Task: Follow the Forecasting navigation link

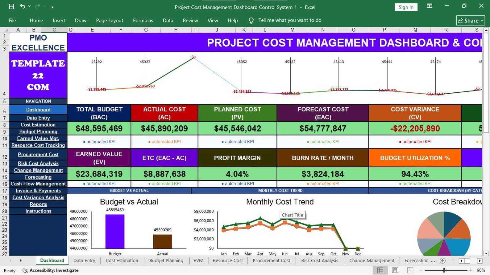Action: coord(38,177)
